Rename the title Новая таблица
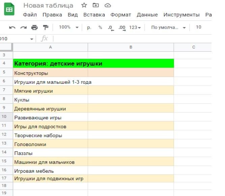Screen dimensions: 225x196 pyautogui.click(x=48, y=5)
